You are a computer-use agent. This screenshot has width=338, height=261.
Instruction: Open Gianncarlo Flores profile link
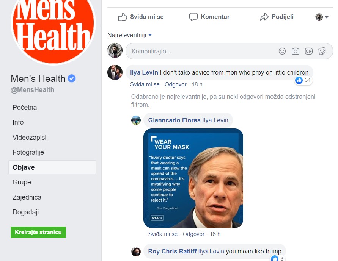coord(174,120)
